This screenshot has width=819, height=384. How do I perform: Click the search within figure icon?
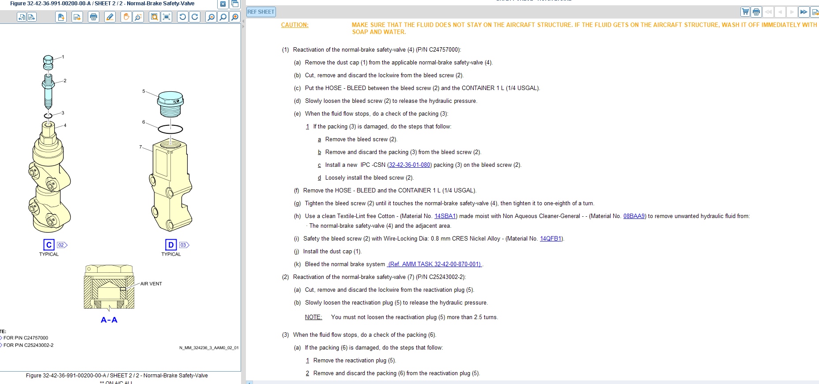(x=154, y=17)
